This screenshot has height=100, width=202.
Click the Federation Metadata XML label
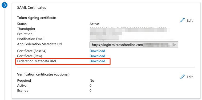[x=37, y=61]
